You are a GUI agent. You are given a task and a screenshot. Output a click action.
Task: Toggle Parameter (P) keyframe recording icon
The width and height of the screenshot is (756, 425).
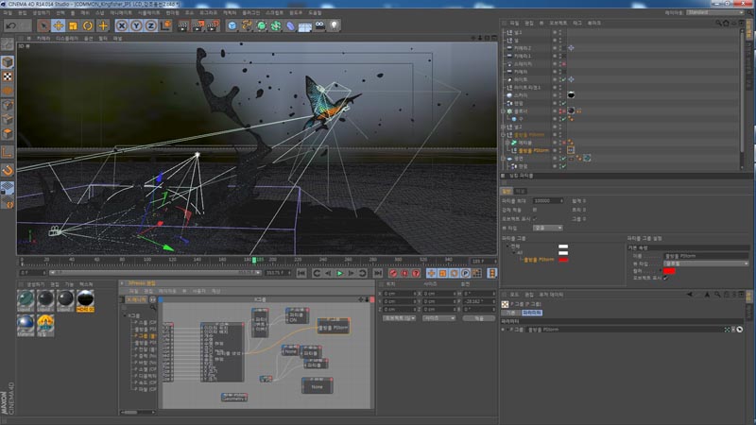465,273
